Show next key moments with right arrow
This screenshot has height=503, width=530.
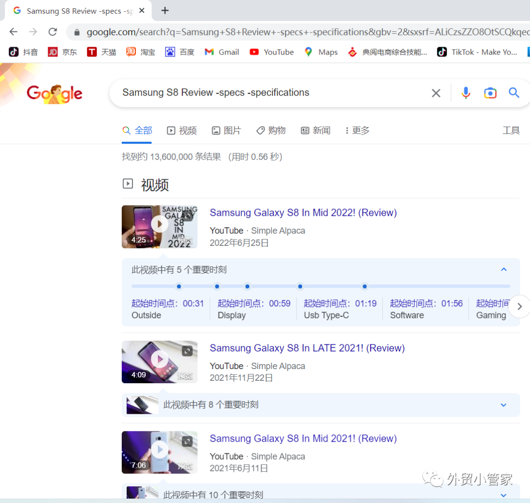[520, 307]
